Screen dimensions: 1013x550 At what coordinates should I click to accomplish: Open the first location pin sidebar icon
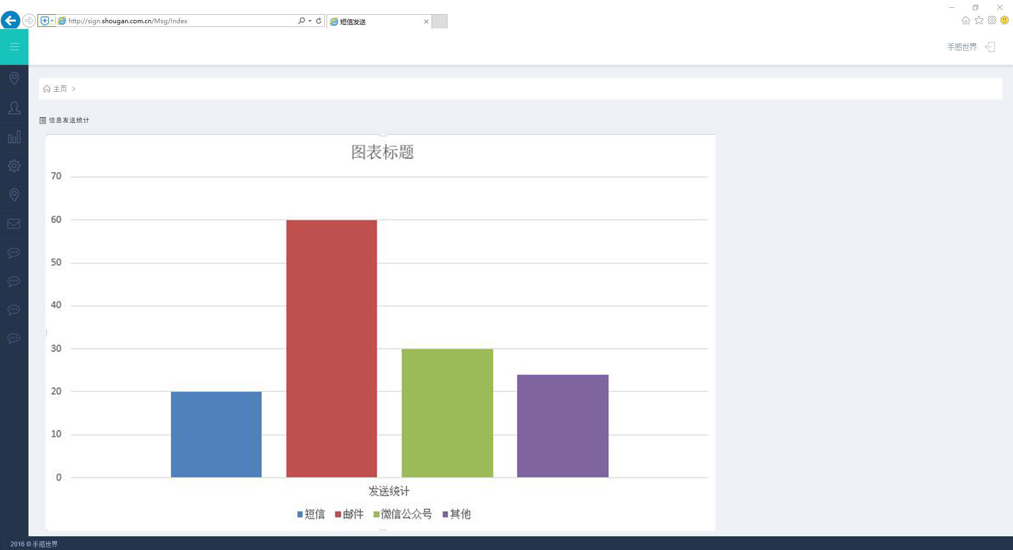click(14, 79)
